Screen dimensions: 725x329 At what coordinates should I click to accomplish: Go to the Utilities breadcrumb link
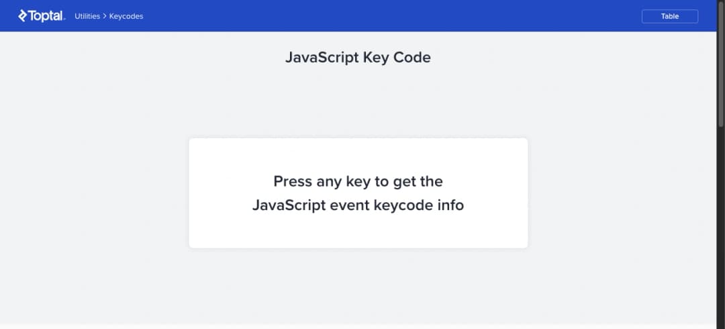point(87,16)
